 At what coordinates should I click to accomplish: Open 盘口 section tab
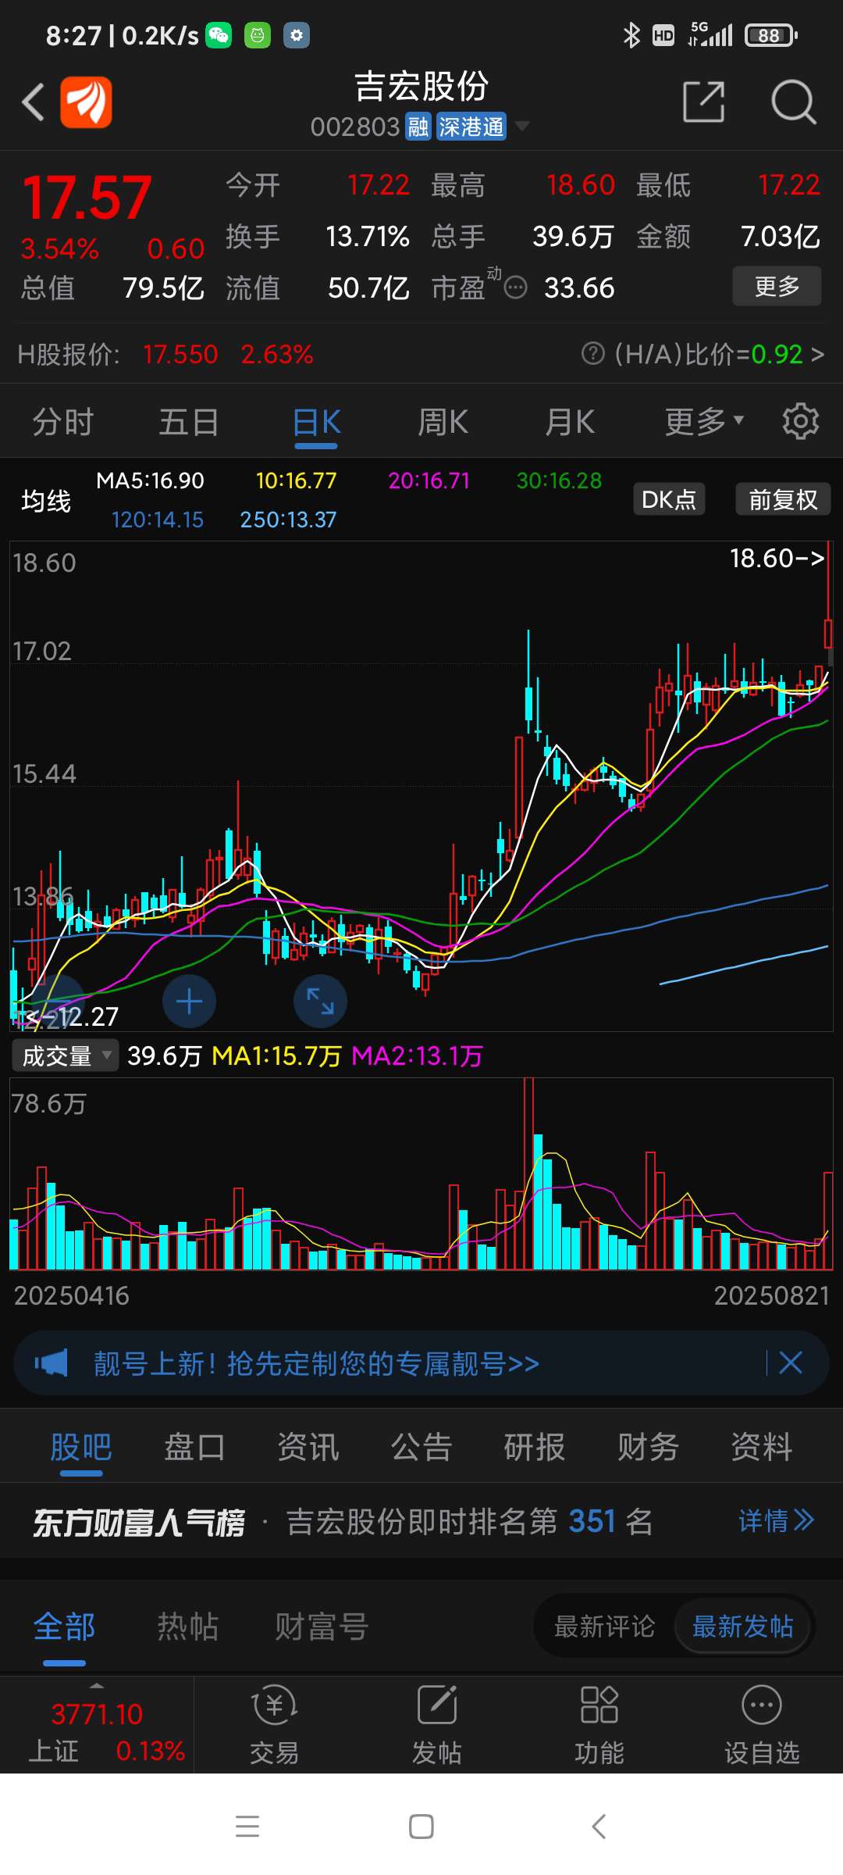[194, 1447]
